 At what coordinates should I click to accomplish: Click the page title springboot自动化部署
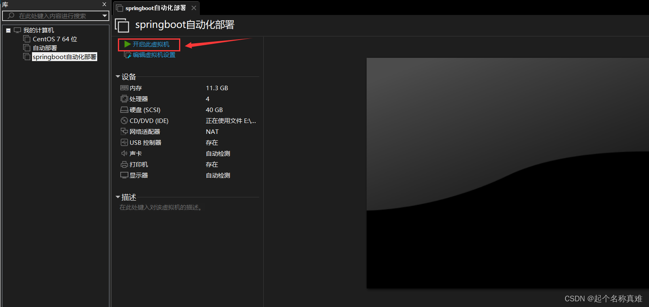click(185, 25)
